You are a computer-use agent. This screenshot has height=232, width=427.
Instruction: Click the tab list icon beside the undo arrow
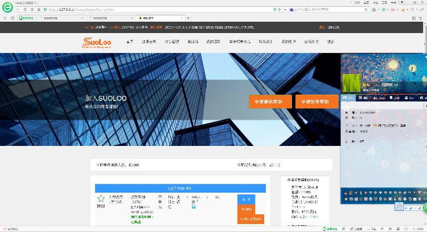[x=414, y=18]
